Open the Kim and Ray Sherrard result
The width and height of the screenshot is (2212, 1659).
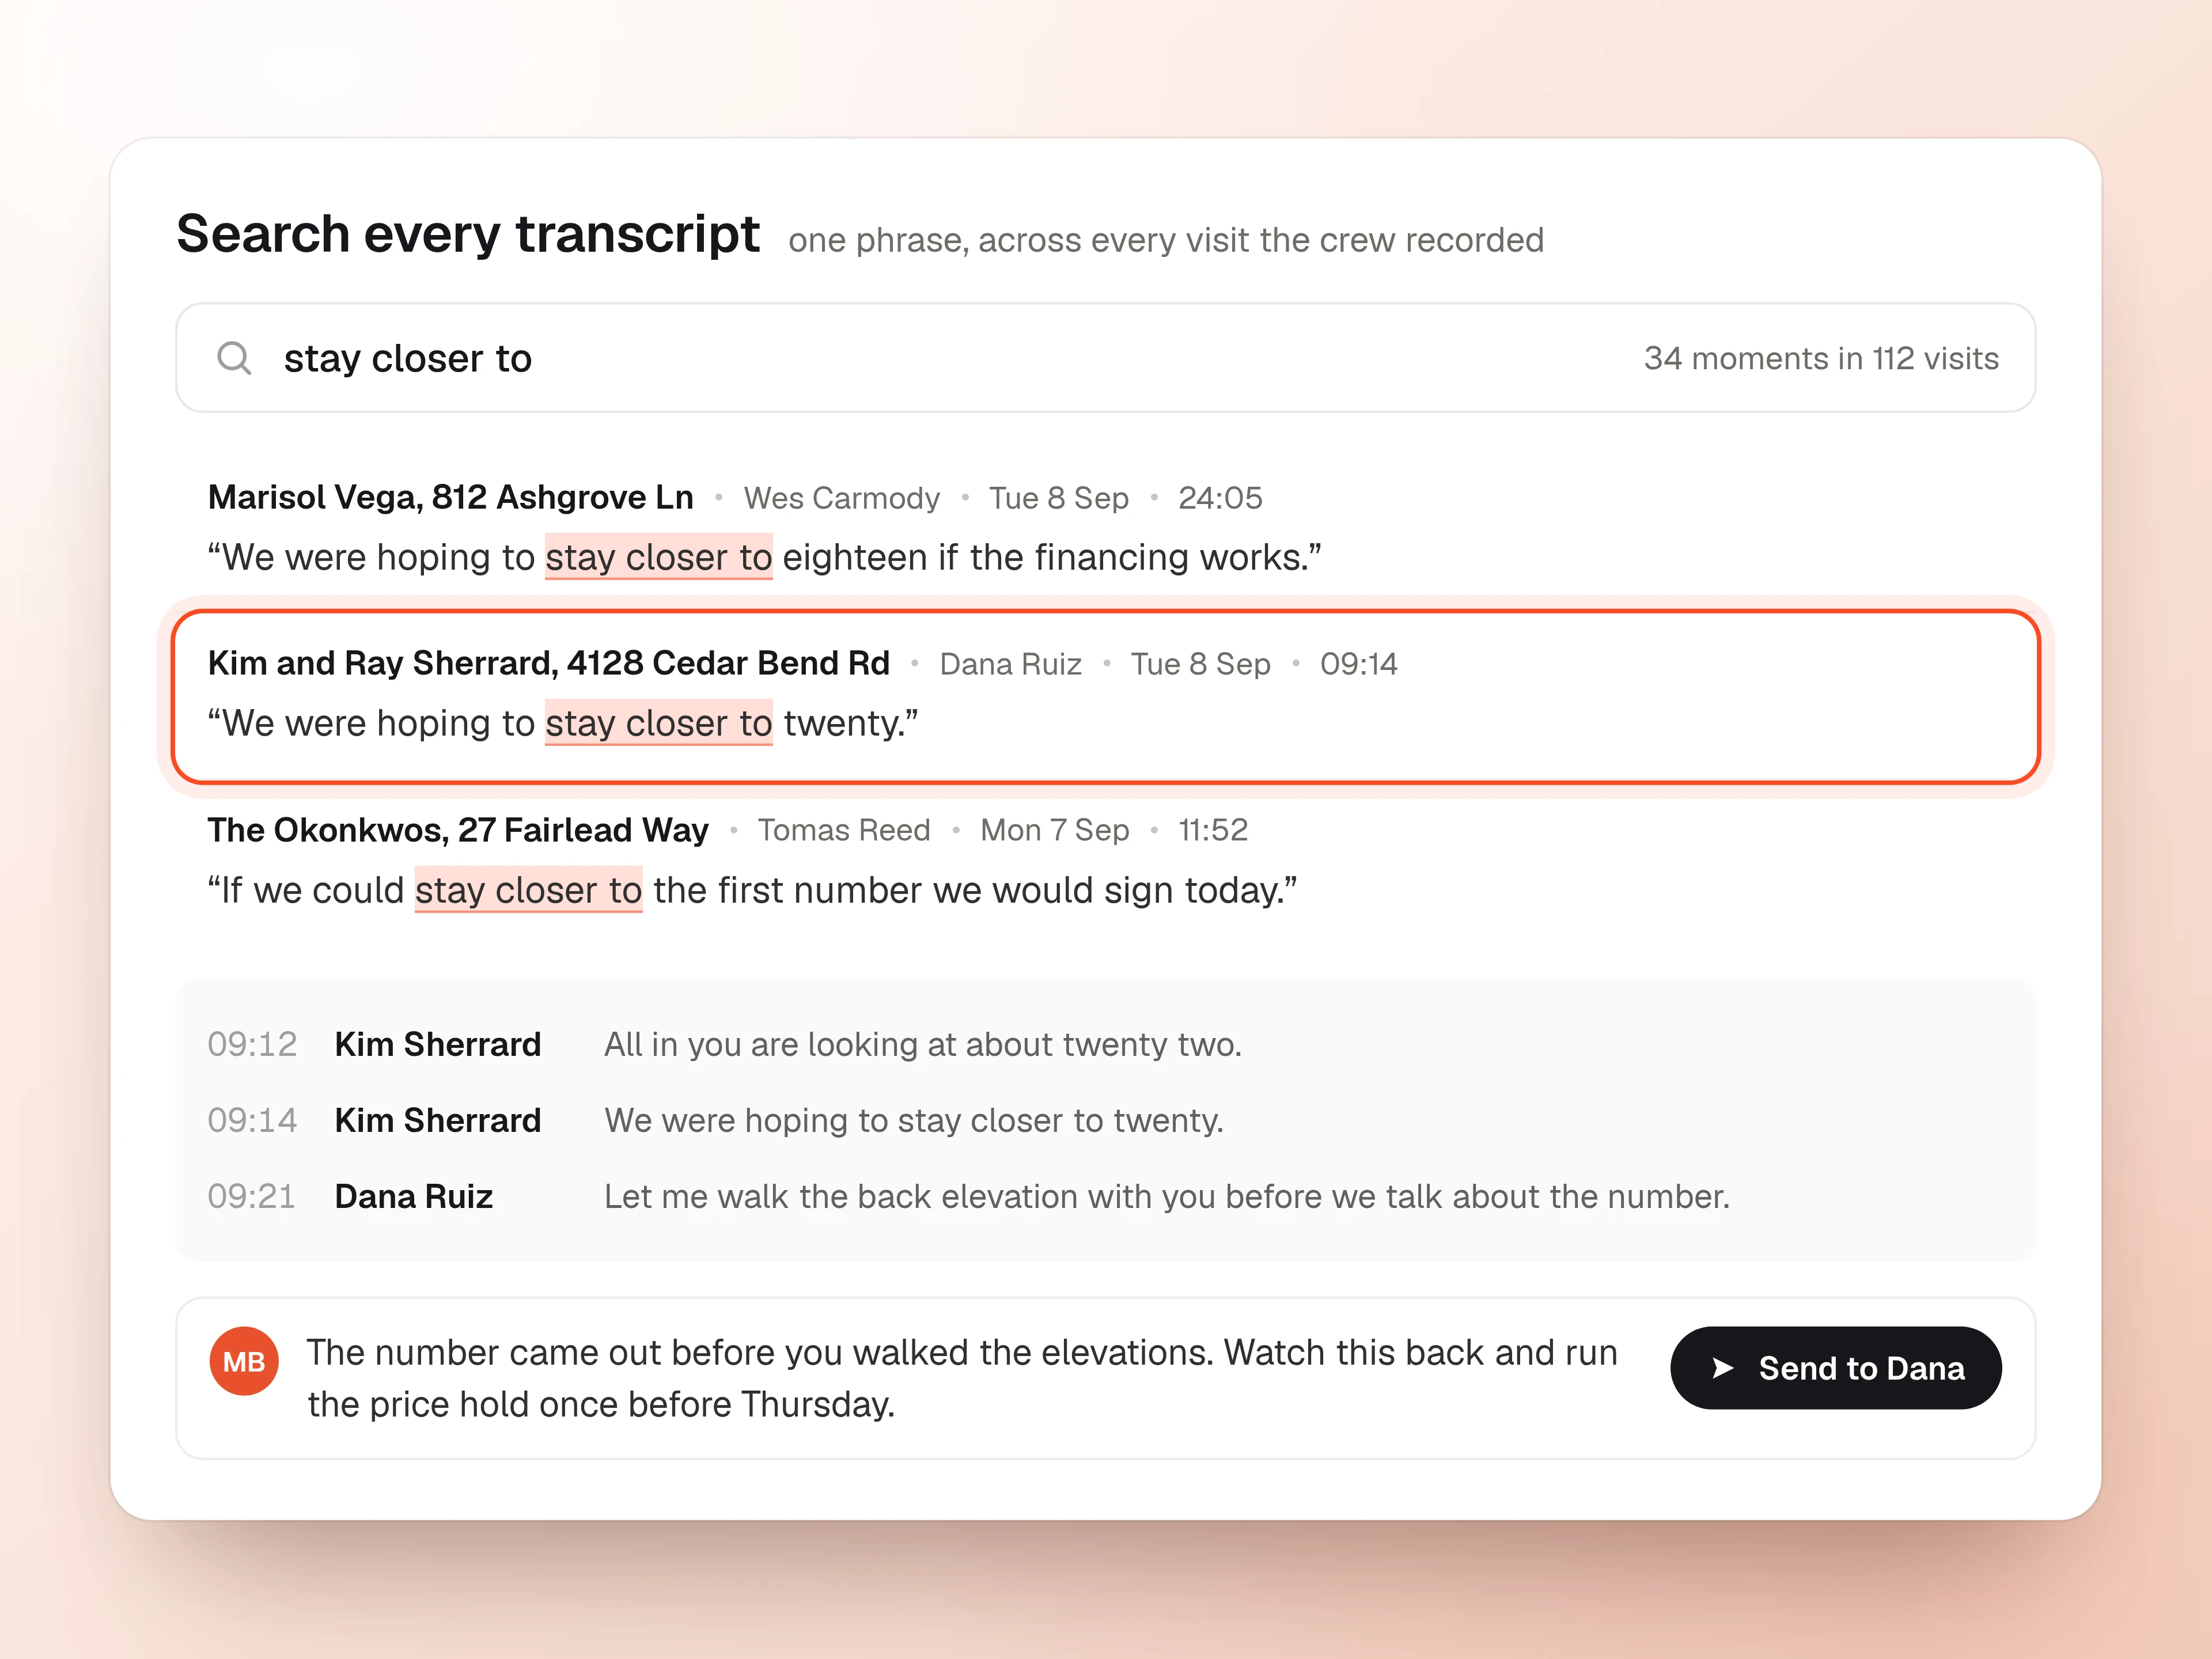click(1105, 696)
